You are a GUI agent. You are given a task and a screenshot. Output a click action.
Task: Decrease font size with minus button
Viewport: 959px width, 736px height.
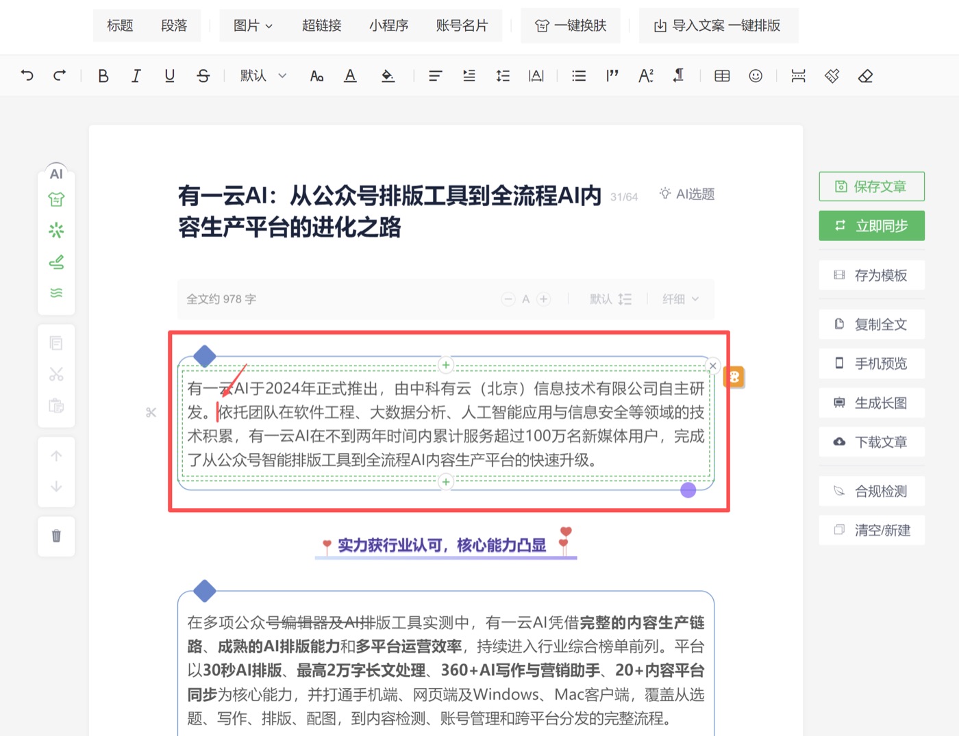(508, 299)
